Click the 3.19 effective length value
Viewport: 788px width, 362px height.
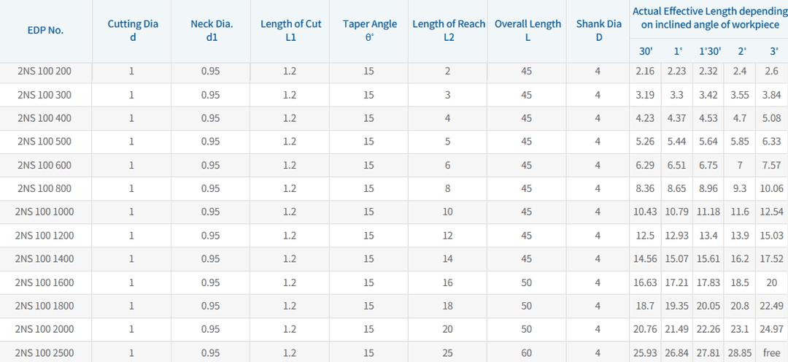pyautogui.click(x=645, y=95)
